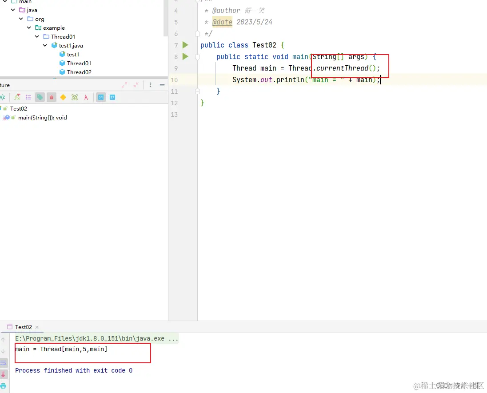
Task: Toggle the green tag properties filter
Action: (x=40, y=98)
